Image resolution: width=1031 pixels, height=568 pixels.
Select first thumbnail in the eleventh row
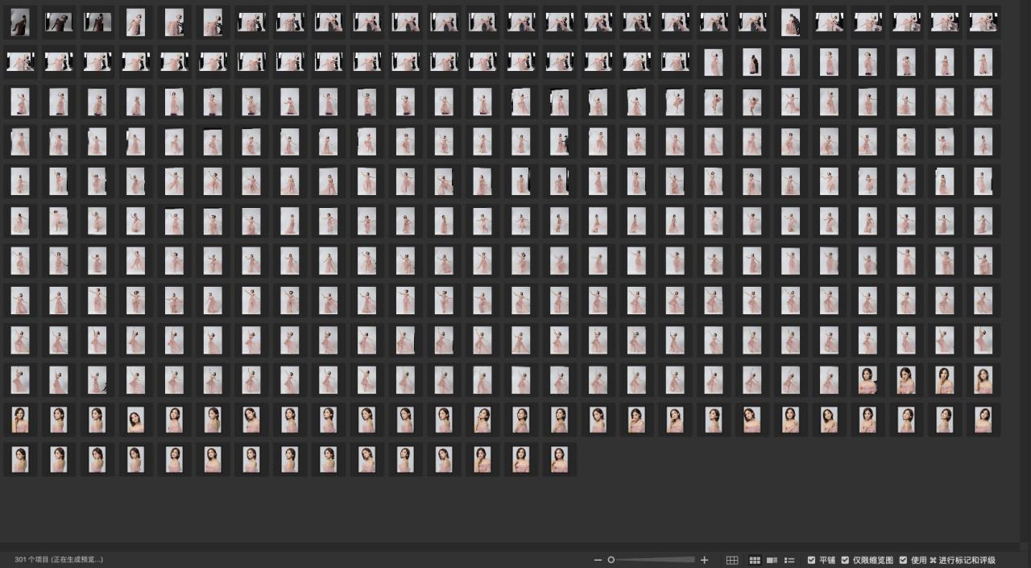point(20,420)
